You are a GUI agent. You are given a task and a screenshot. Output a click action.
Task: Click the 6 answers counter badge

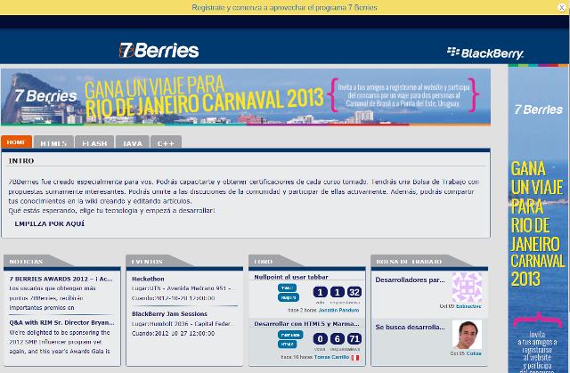point(338,339)
